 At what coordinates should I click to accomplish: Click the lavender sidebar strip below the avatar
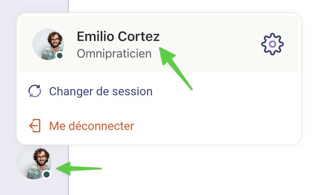pyautogui.click(x=34, y=188)
